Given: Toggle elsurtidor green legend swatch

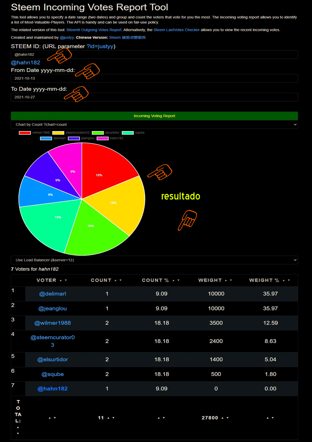Looking at the screenshot, I should 98,133.
